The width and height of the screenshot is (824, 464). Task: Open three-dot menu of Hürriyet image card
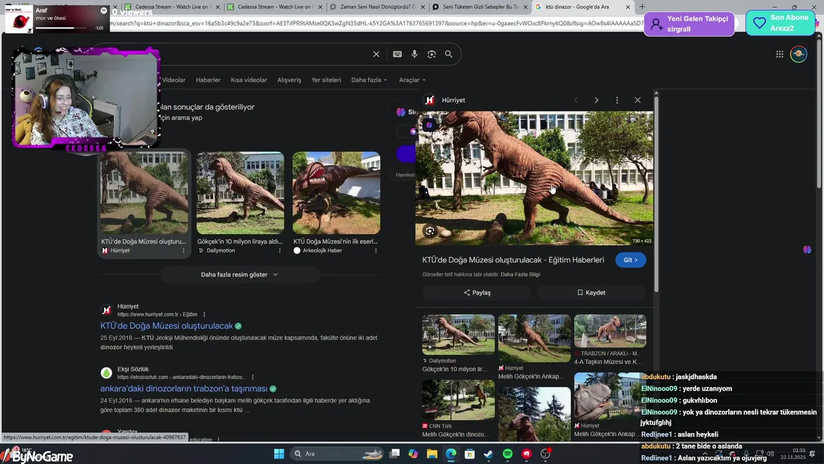coord(183,251)
